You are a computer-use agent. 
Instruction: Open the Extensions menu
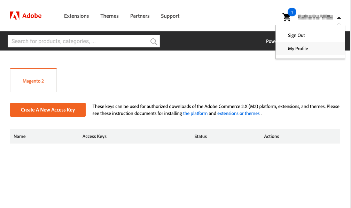coord(76,16)
